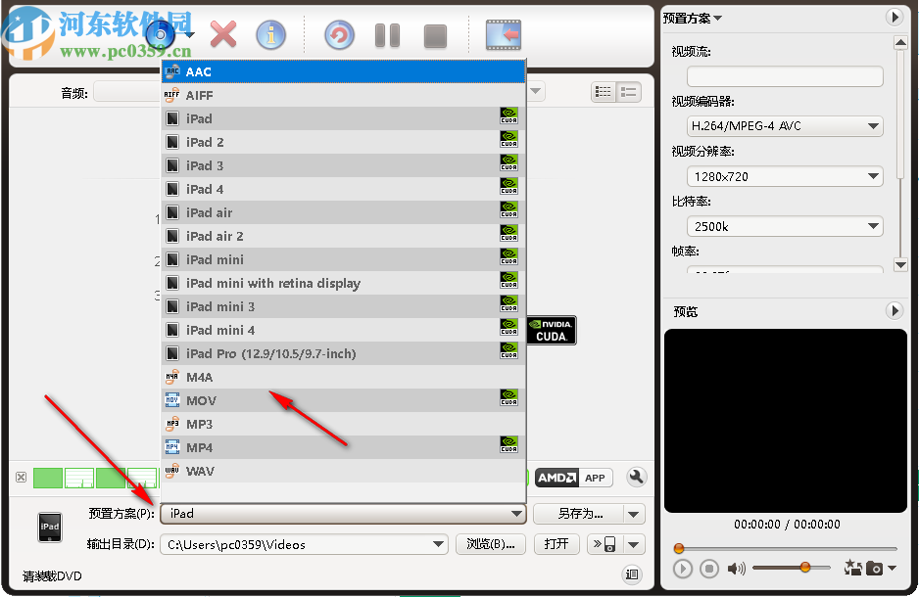Click the convert/restart circular arrow icon
The image size is (919, 597).
(339, 33)
